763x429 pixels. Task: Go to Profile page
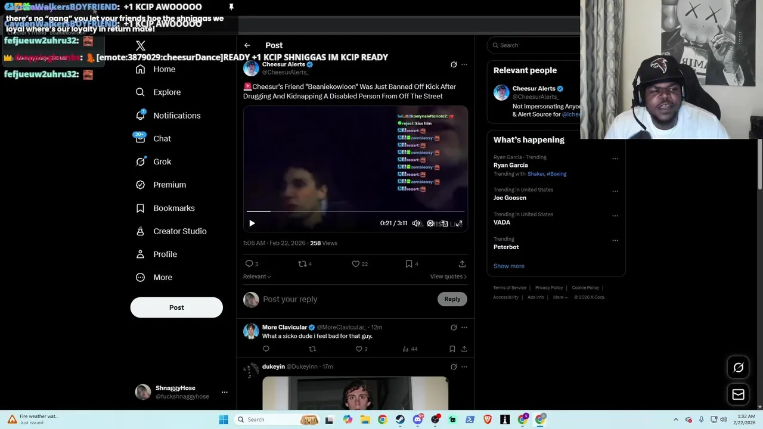point(156,254)
